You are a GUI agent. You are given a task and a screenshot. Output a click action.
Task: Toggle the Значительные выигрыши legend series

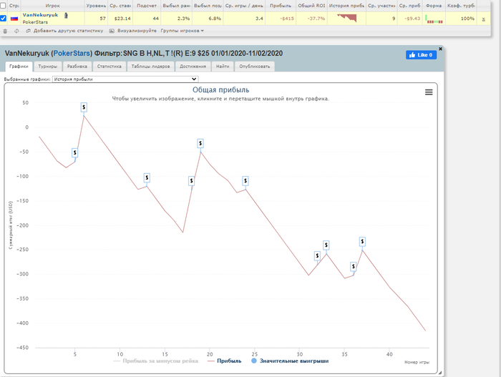click(290, 361)
